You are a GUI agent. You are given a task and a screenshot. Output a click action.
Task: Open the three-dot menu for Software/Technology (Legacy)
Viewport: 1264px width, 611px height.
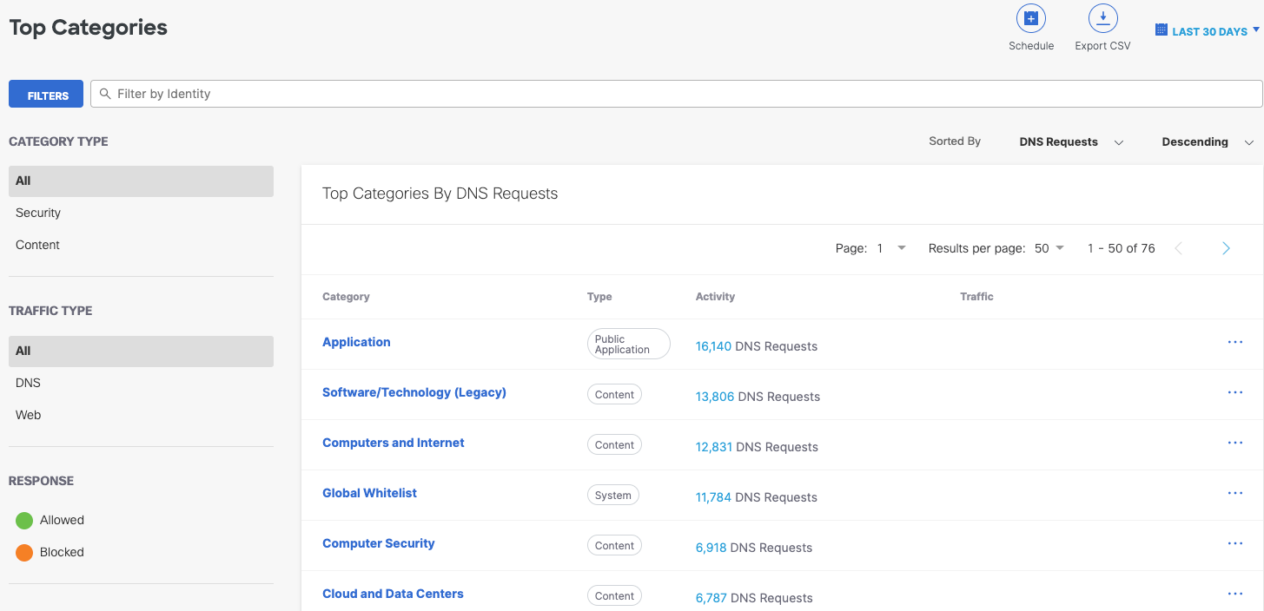tap(1235, 392)
